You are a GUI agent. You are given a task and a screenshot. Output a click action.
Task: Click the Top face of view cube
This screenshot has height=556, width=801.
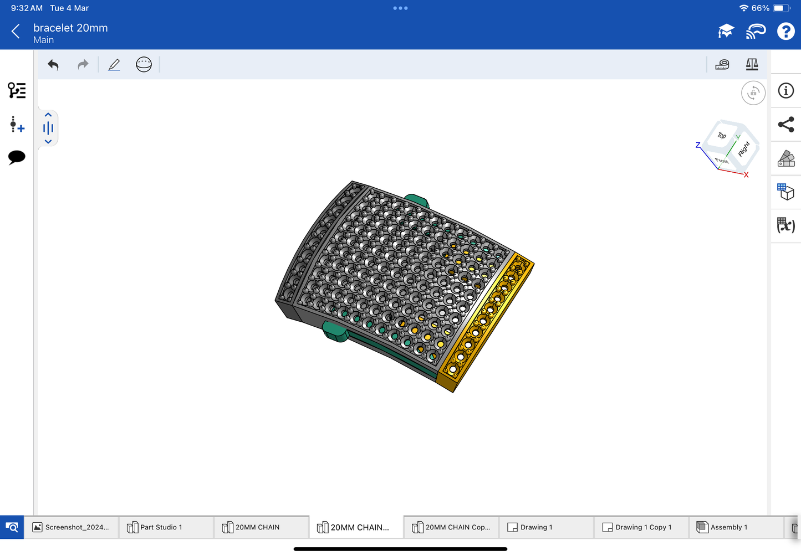point(721,136)
